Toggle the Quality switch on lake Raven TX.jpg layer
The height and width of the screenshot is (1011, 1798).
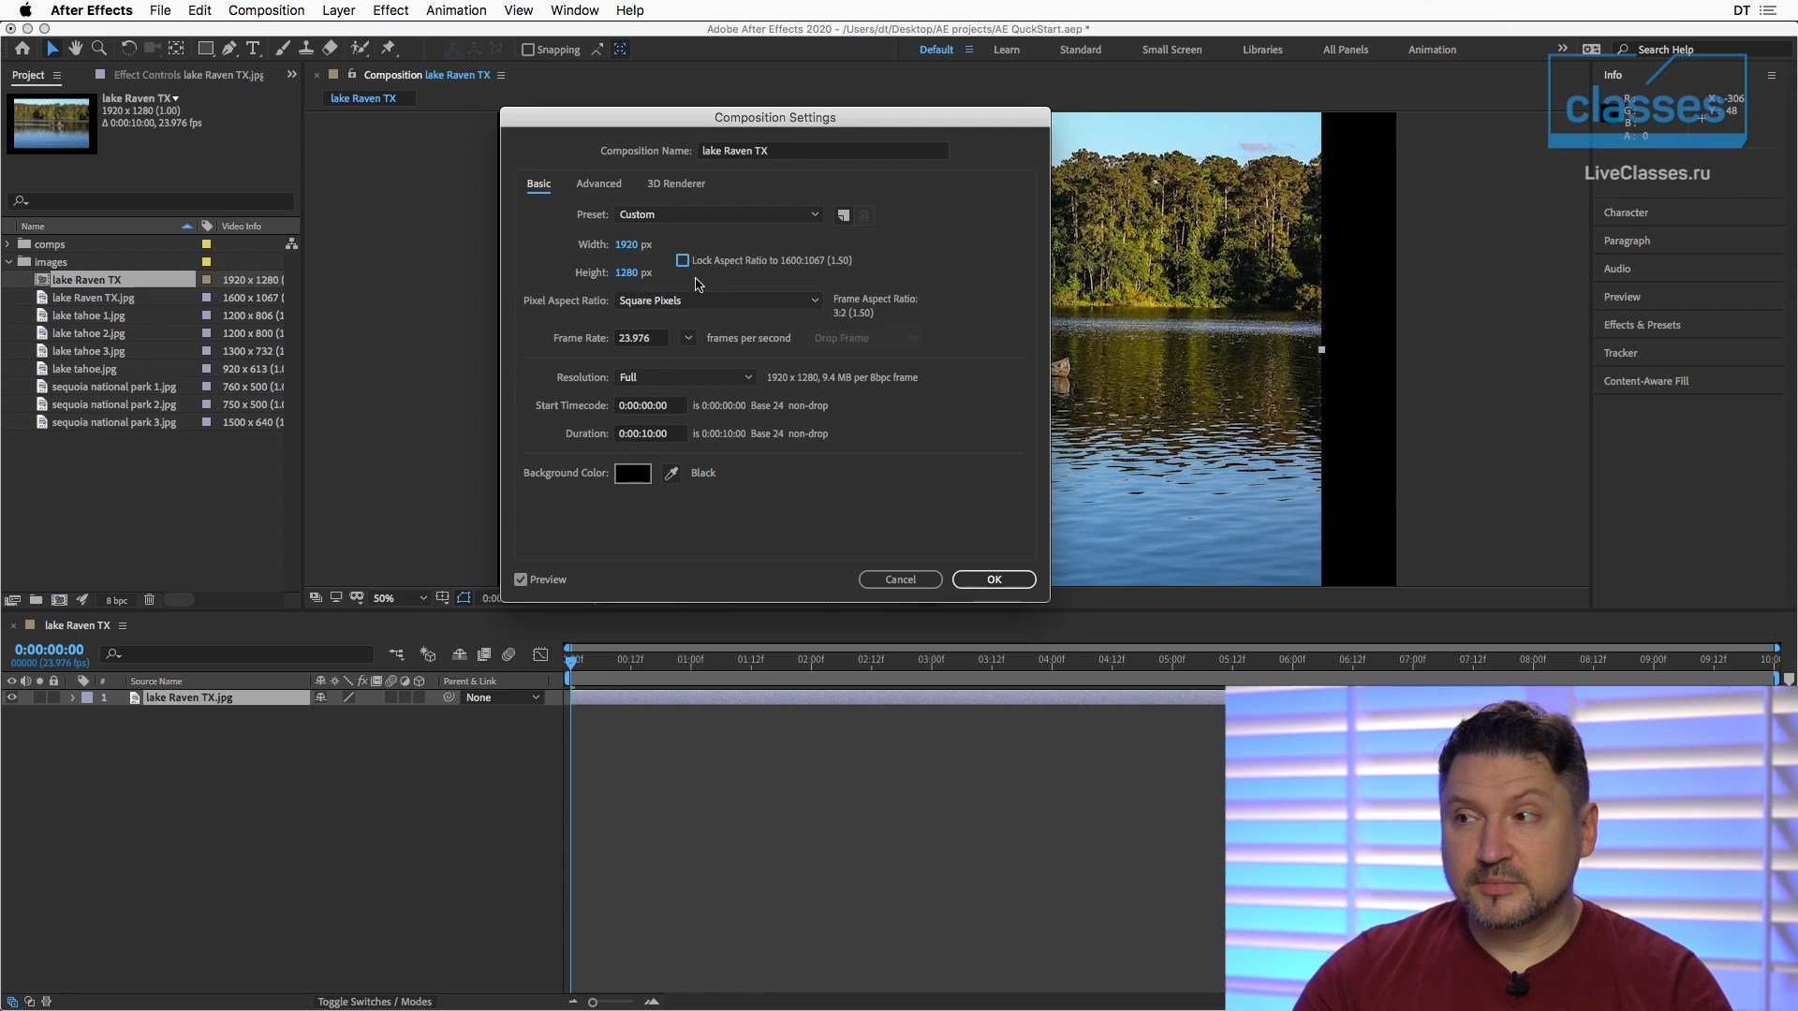[348, 697]
